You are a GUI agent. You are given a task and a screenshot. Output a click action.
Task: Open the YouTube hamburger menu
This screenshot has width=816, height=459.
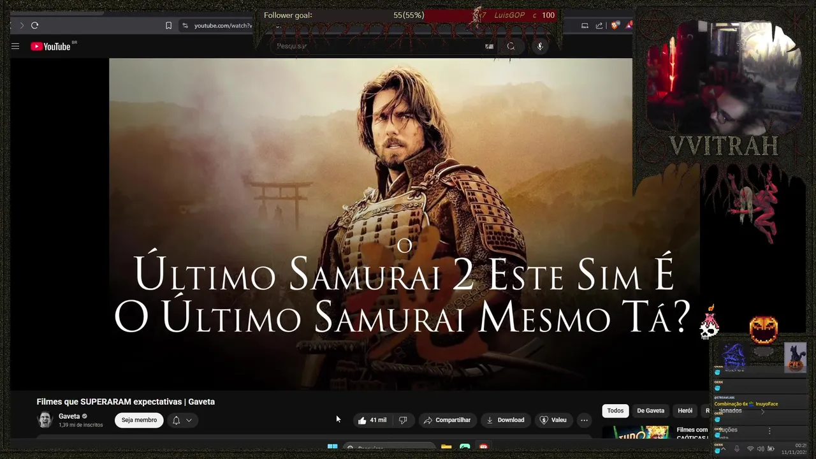[15, 46]
